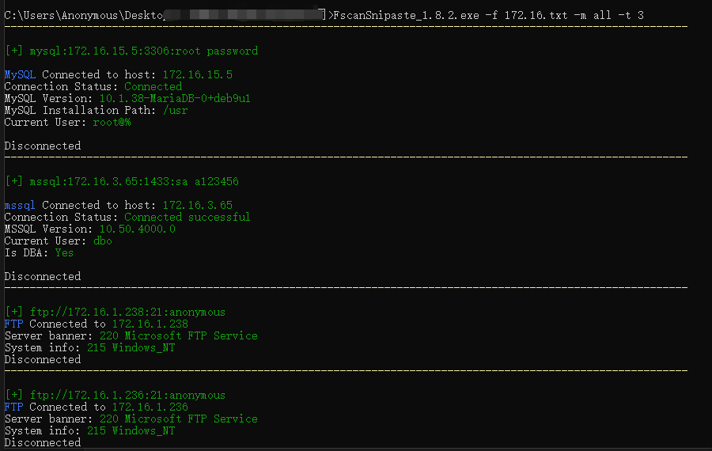Screen dimensions: 712x451
Task: Click the FTP Connected to 172.16.1.238 address
Action: (x=150, y=324)
